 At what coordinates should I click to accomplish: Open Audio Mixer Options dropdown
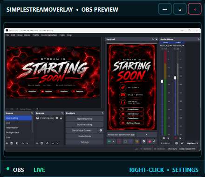(192, 143)
